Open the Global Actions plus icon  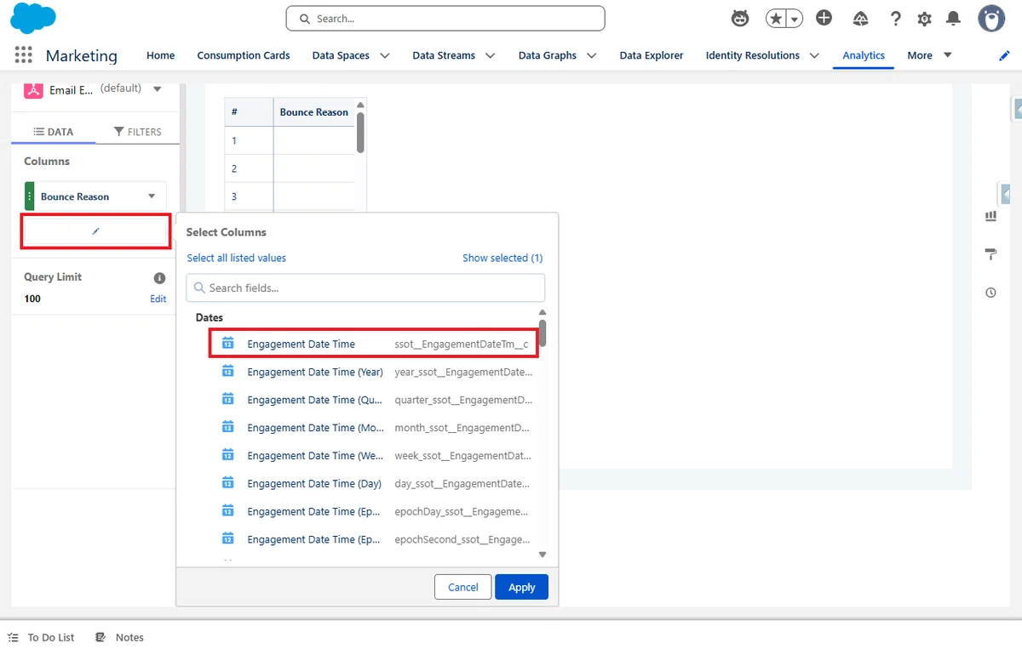pos(824,18)
